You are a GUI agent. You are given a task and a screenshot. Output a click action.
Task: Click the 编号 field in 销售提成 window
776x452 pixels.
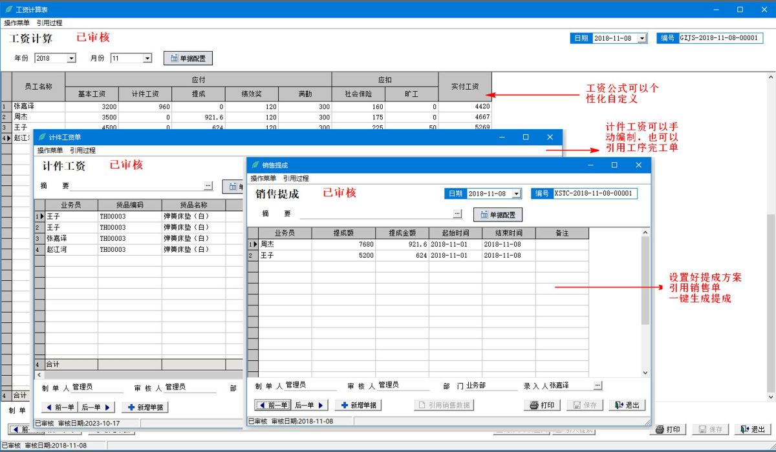pos(594,194)
